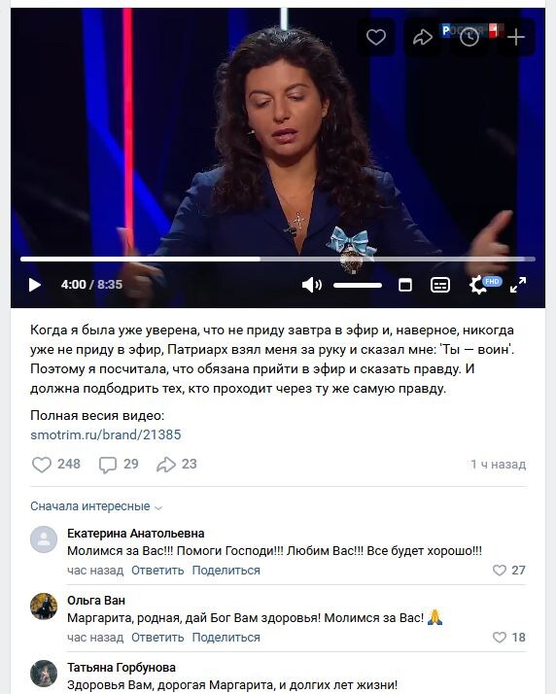This screenshot has height=694, width=556.
Task: Reply to Екатерина Анатольевна's comment
Action: (x=157, y=571)
